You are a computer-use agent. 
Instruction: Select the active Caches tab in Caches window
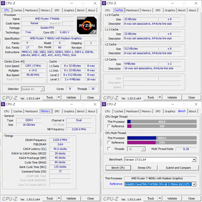(x=119, y=10)
